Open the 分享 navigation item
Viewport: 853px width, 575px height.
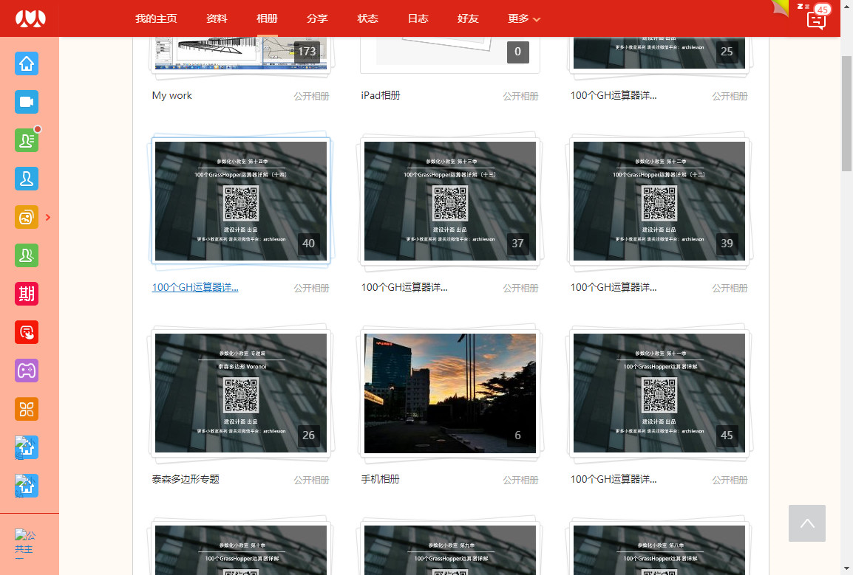(x=317, y=18)
